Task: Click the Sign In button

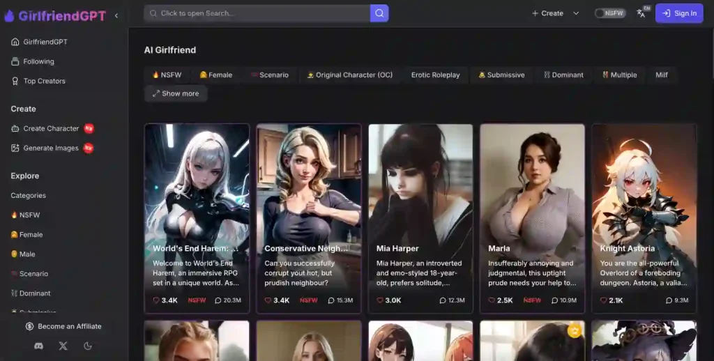Action: (679, 13)
